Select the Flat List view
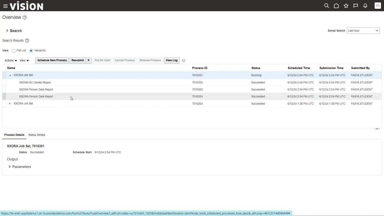384x216 pixels. [13, 51]
